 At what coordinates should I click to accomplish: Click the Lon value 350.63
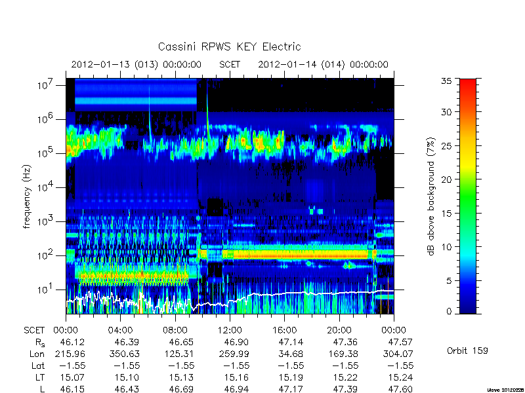[x=124, y=354]
